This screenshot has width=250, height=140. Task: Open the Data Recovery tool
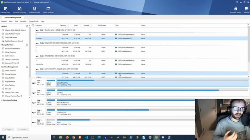[x=5, y=10]
